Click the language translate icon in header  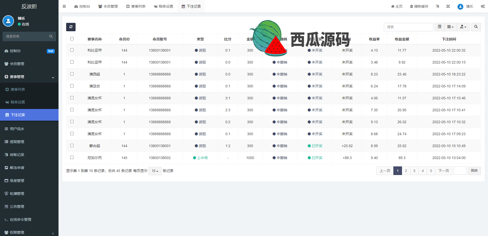coord(437,6)
